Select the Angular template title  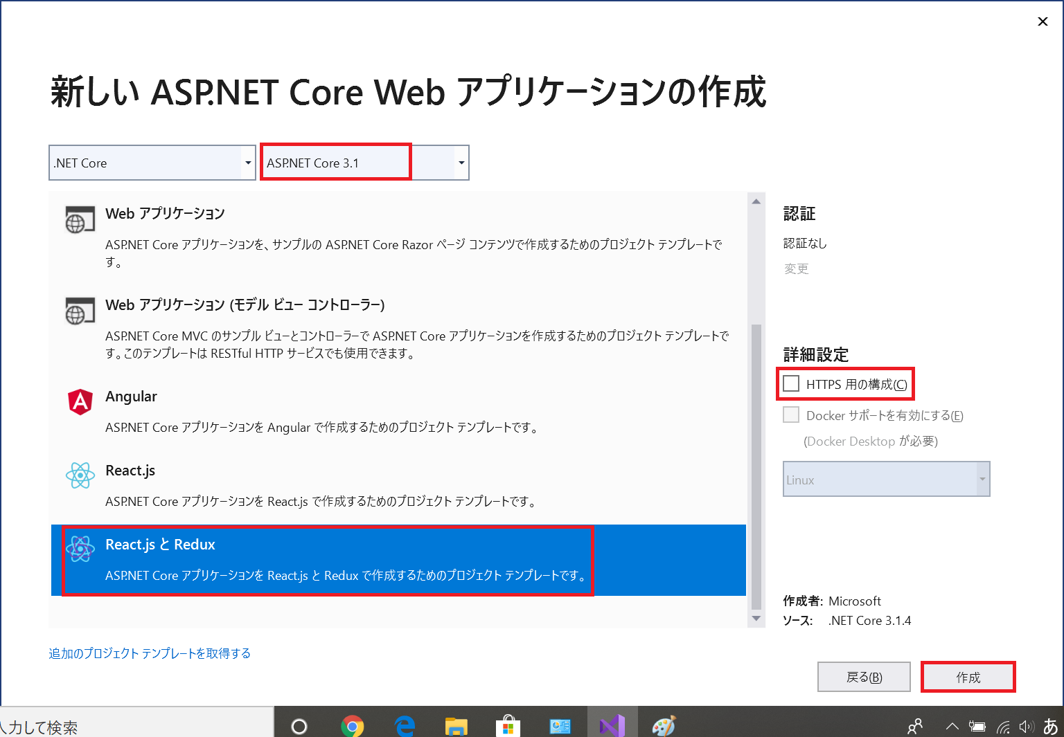[131, 397]
